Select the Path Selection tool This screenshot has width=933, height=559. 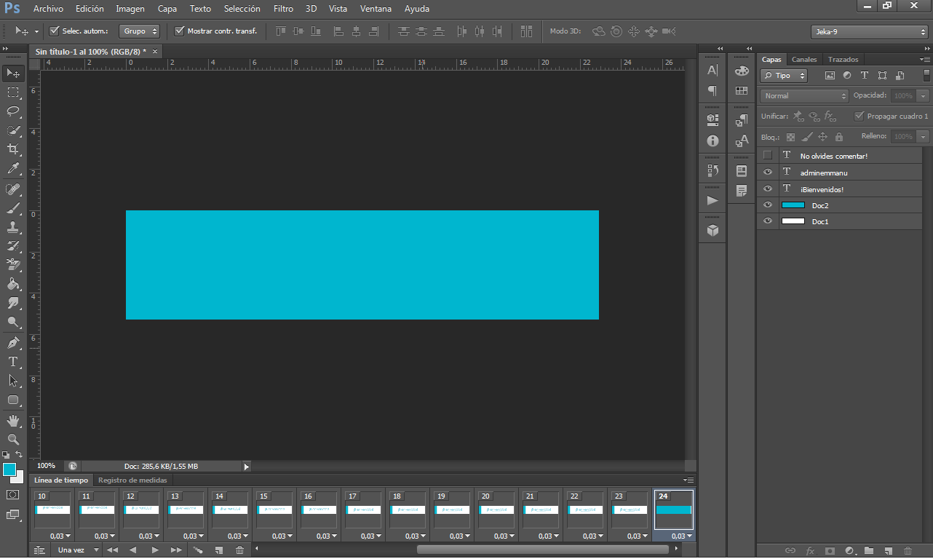pos(13,381)
